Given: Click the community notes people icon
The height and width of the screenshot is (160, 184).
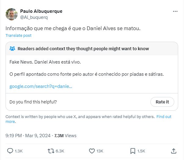Looking at the screenshot, I should tap(13, 49).
